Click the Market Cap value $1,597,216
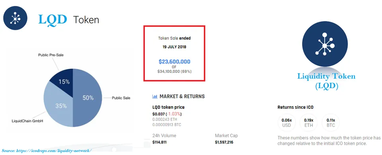This screenshot has height=155, width=382. pos(224,142)
